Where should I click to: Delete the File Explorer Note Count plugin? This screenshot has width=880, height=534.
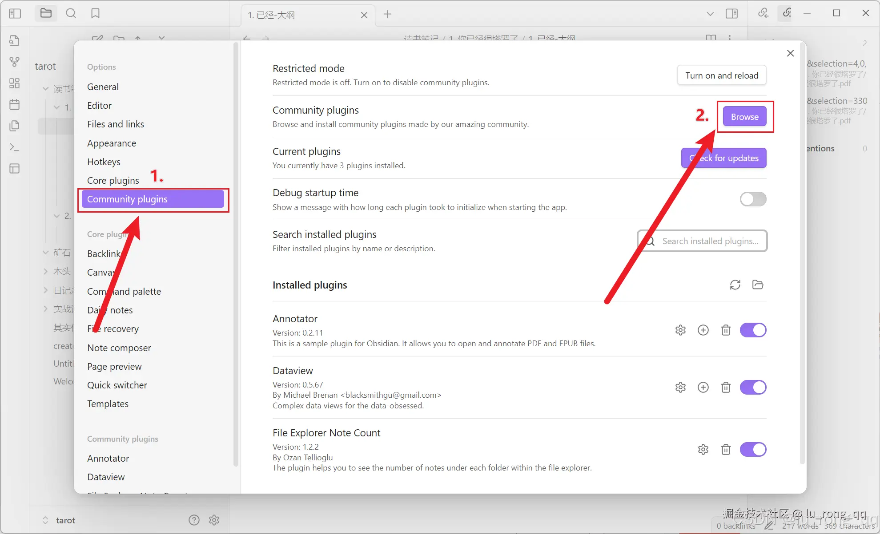726,450
